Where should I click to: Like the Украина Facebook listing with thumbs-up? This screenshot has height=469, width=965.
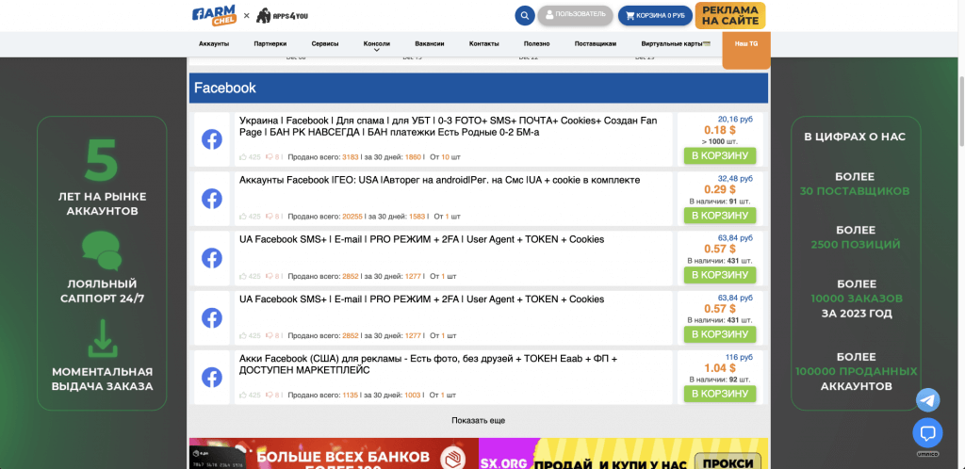(243, 156)
